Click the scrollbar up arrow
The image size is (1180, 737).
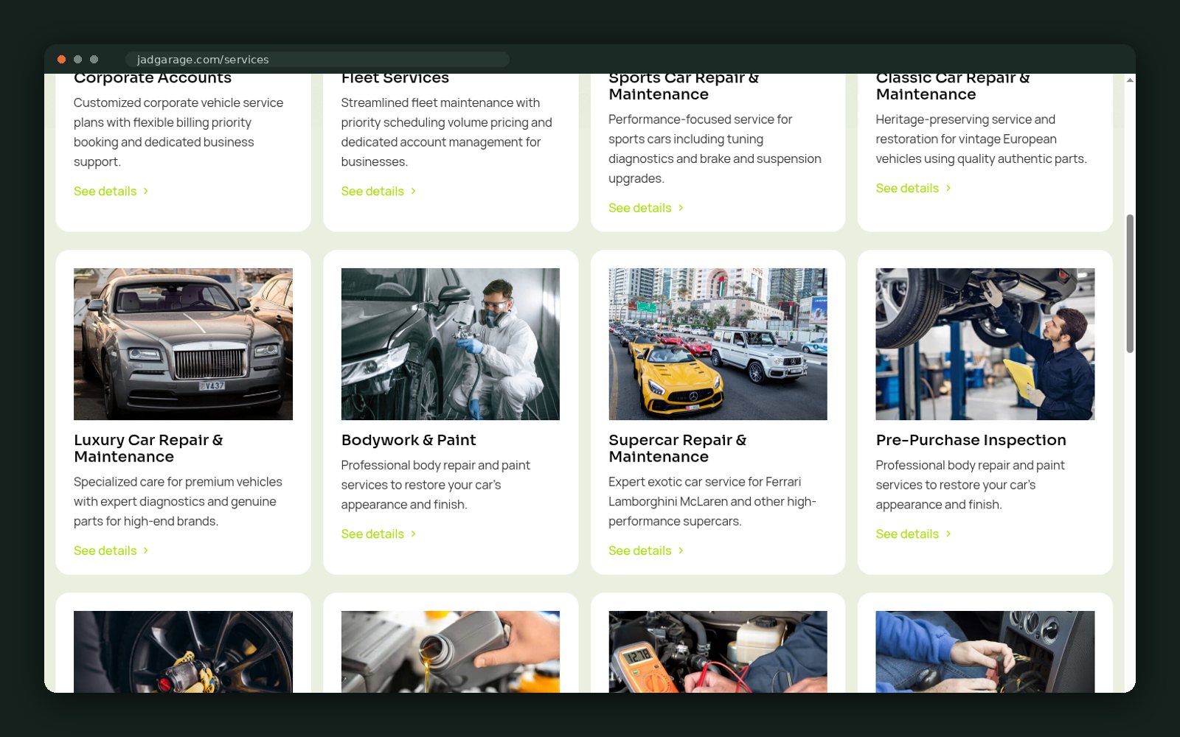pos(1130,80)
